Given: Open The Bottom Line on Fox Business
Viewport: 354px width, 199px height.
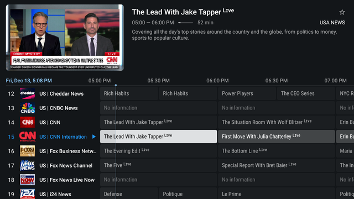Looking at the screenshot, I should tap(277, 151).
